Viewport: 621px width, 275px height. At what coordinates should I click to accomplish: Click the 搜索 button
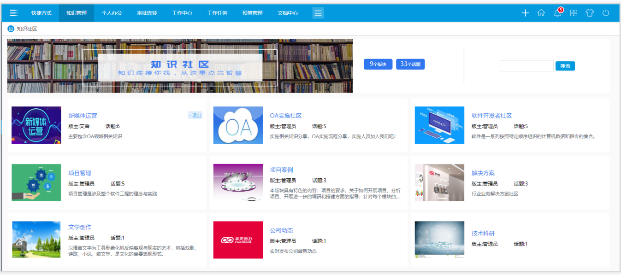(565, 66)
